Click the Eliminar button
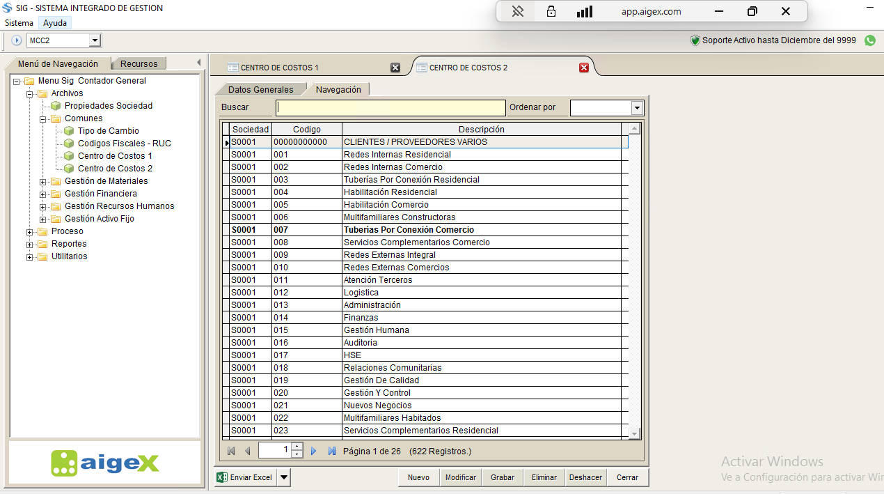884x494 pixels. (544, 477)
